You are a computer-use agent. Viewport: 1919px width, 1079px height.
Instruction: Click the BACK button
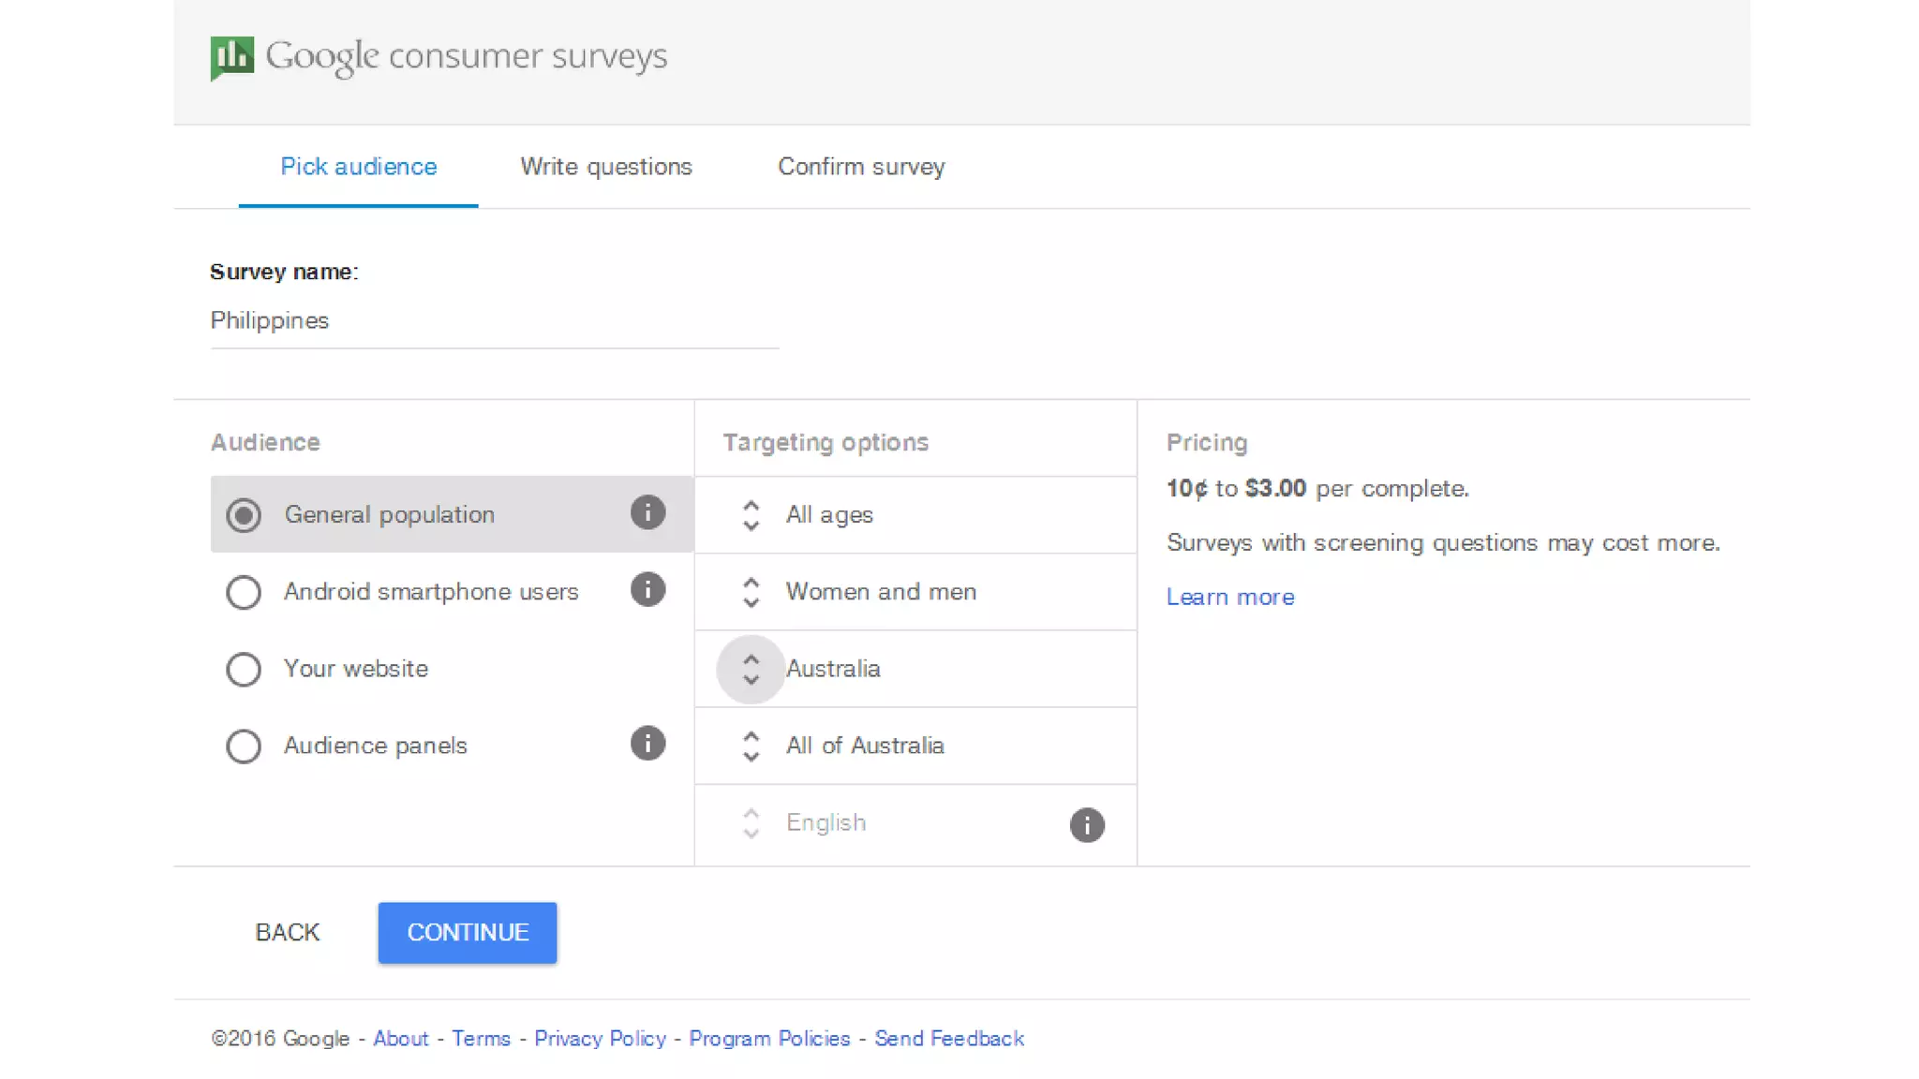(x=288, y=933)
